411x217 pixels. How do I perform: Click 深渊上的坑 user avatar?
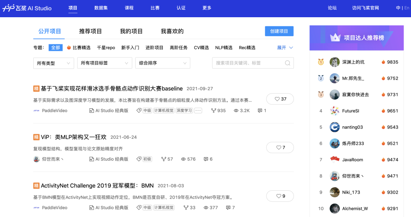tap(335, 62)
